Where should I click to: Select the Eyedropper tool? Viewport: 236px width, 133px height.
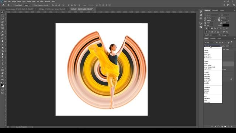[3, 31]
